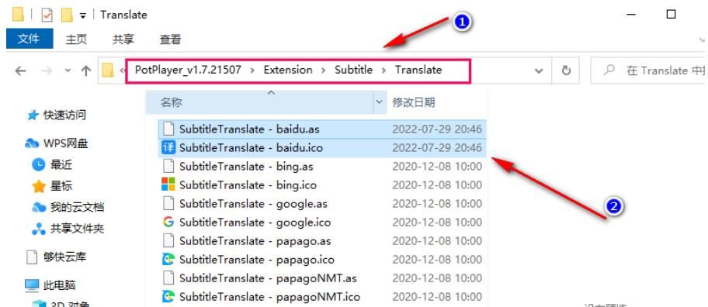Click the search magnifier icon
708x307 pixels.
609,71
